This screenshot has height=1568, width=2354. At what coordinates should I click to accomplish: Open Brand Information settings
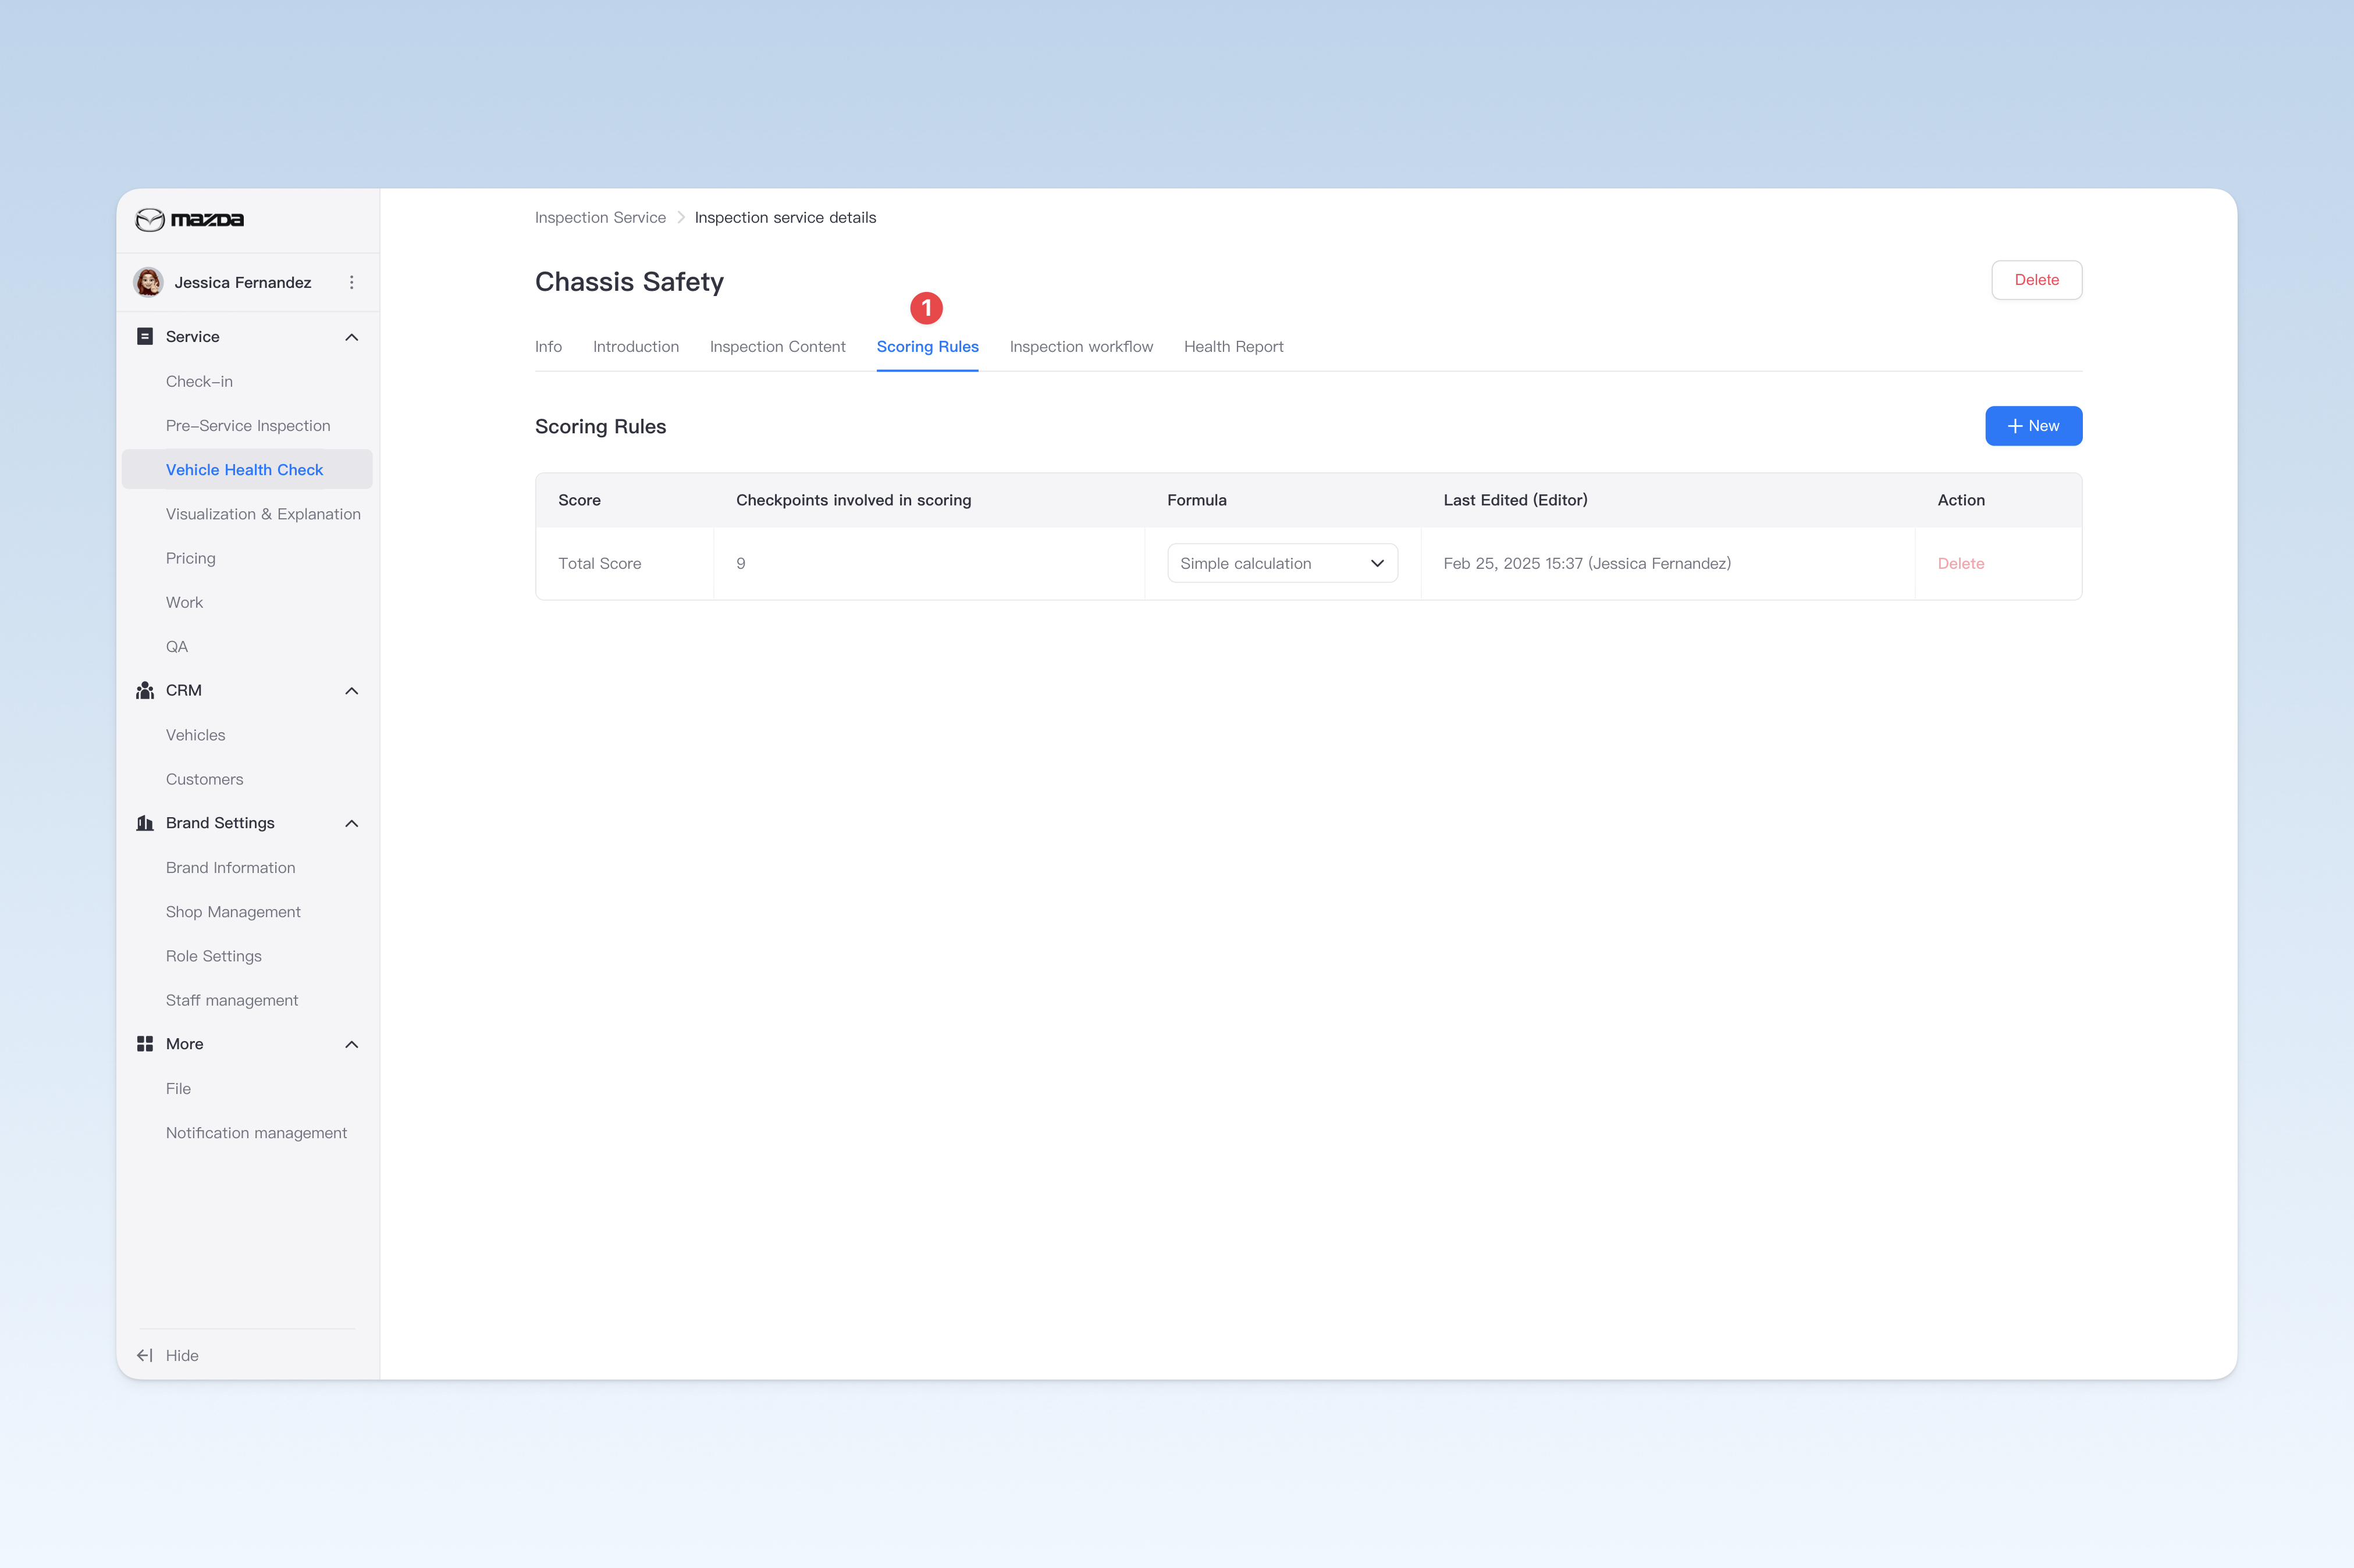click(231, 867)
